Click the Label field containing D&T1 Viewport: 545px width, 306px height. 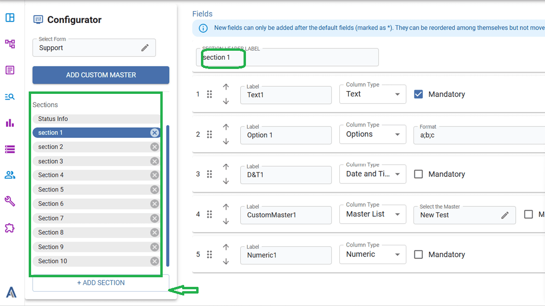(286, 175)
